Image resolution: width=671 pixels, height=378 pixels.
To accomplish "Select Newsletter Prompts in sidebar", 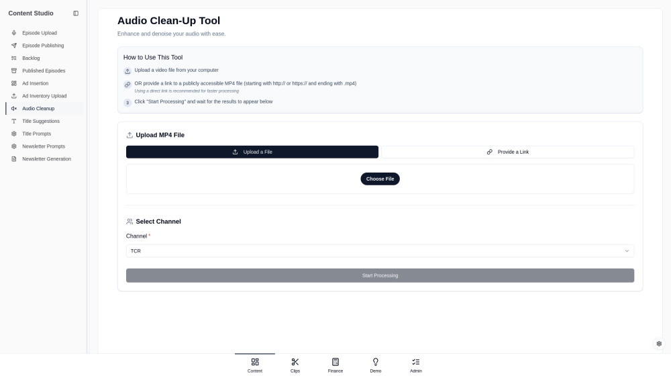I will click(44, 146).
